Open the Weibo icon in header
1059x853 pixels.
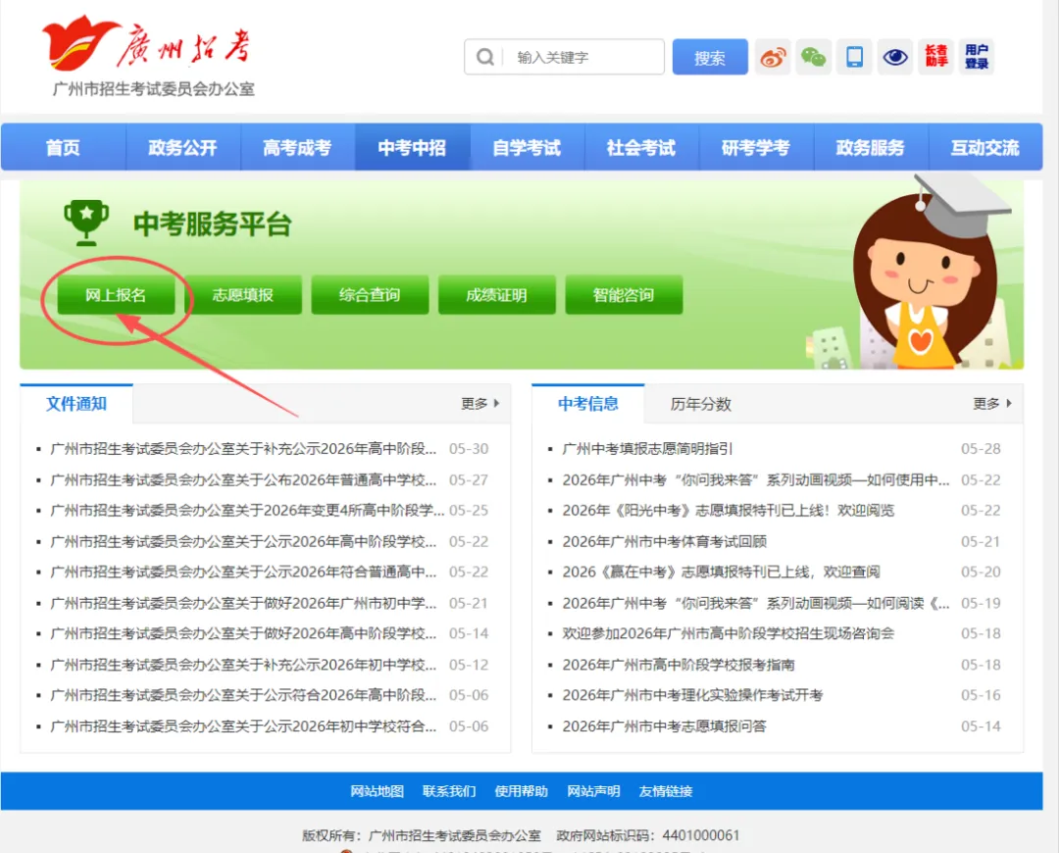[x=773, y=57]
